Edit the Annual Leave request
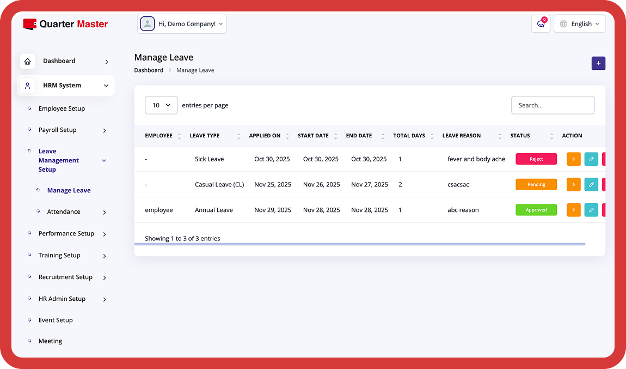 click(x=591, y=210)
